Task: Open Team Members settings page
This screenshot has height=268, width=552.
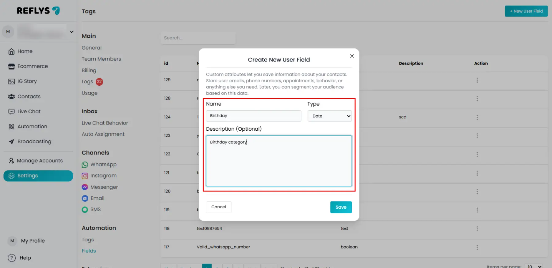Action: [101, 59]
